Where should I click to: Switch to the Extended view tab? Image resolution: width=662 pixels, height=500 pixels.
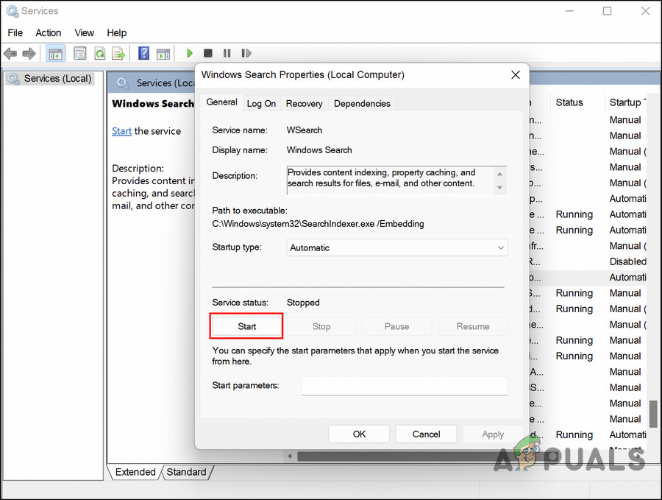pyautogui.click(x=135, y=472)
